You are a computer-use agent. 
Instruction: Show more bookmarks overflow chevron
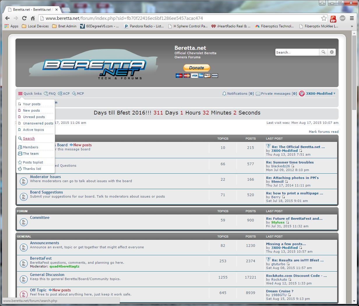point(352,26)
